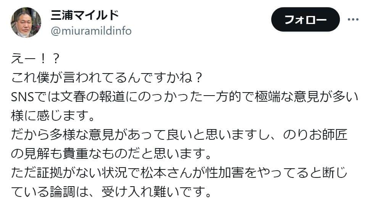Click the 三浦マイルド profile avatar photo
The width and height of the screenshot is (367, 206).
click(x=26, y=22)
